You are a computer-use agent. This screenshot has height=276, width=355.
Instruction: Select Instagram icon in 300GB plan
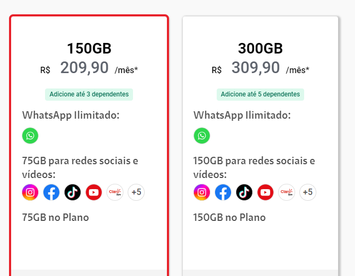[x=202, y=192]
